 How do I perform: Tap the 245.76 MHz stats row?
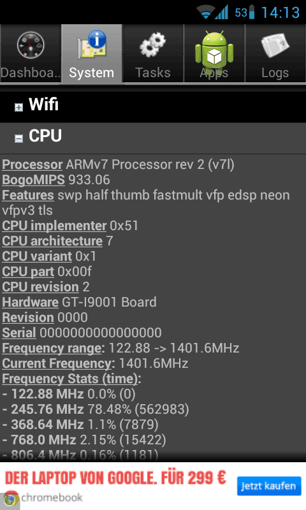[x=96, y=409]
